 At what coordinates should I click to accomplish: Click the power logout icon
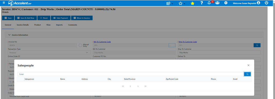tap(266, 3)
